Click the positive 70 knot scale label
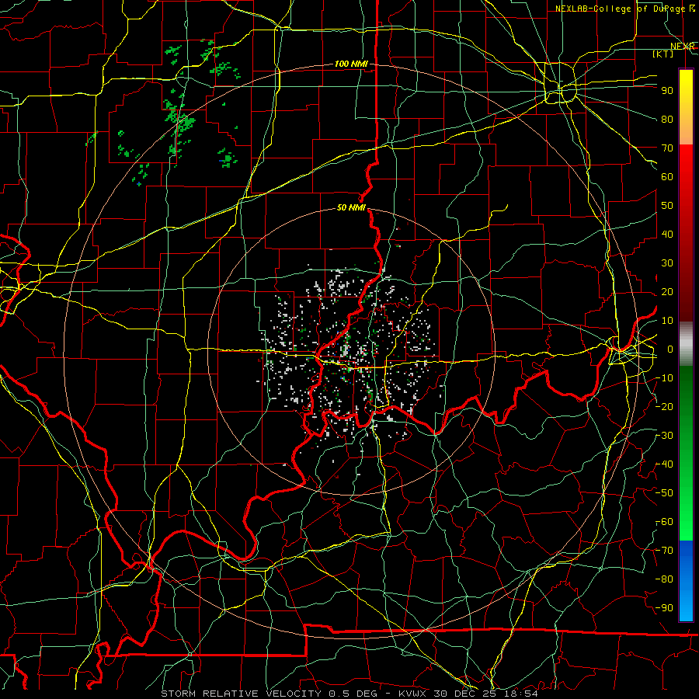Screen dimensions: 699x699 [x=667, y=148]
